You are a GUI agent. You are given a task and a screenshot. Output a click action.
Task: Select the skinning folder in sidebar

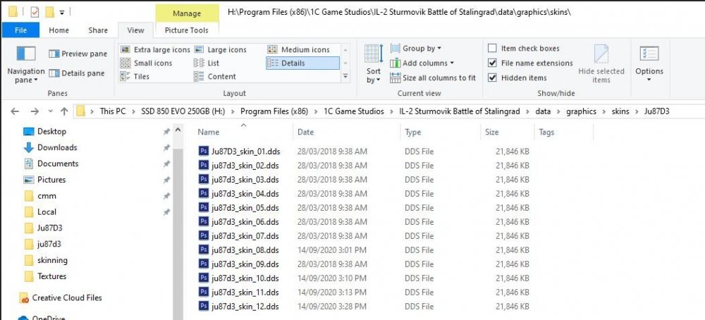(52, 260)
